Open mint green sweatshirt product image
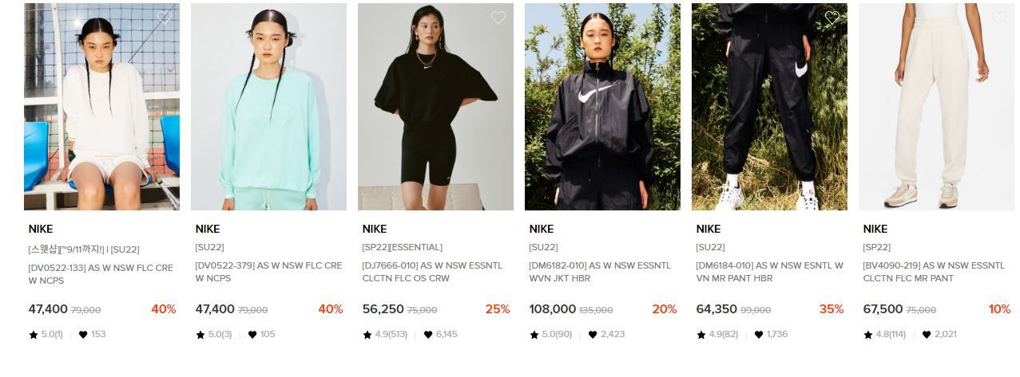Viewport: 1020px width, 377px height. click(x=268, y=107)
